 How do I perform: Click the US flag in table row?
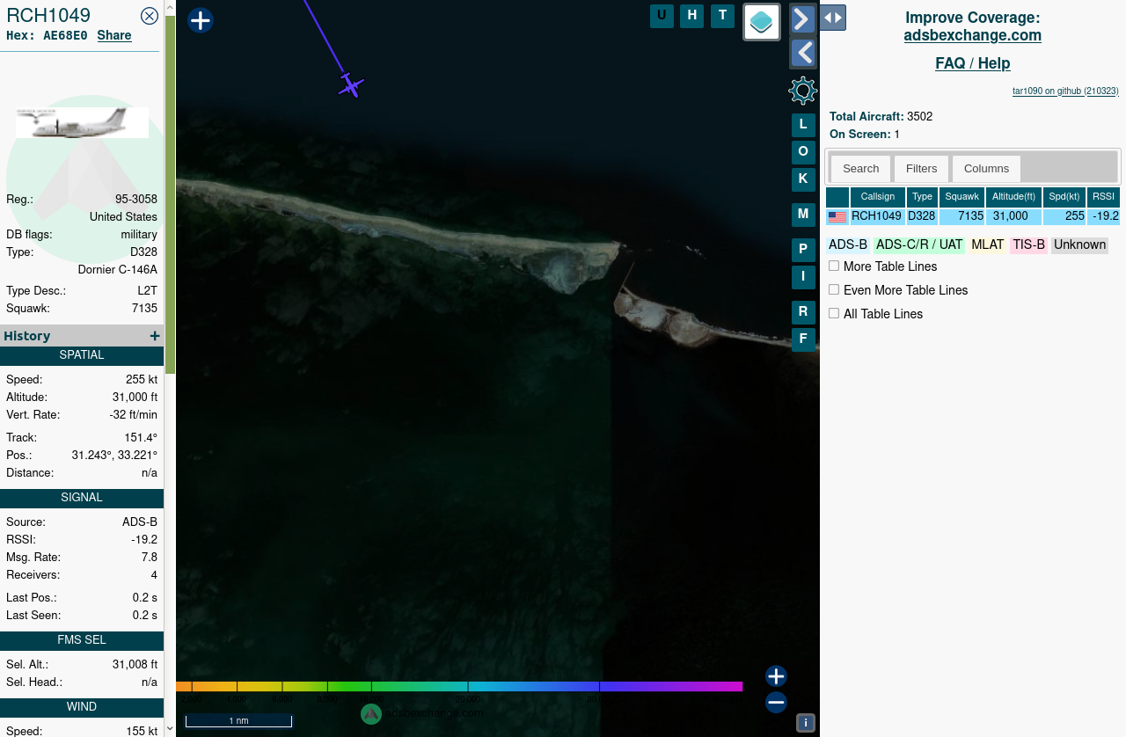tap(837, 217)
